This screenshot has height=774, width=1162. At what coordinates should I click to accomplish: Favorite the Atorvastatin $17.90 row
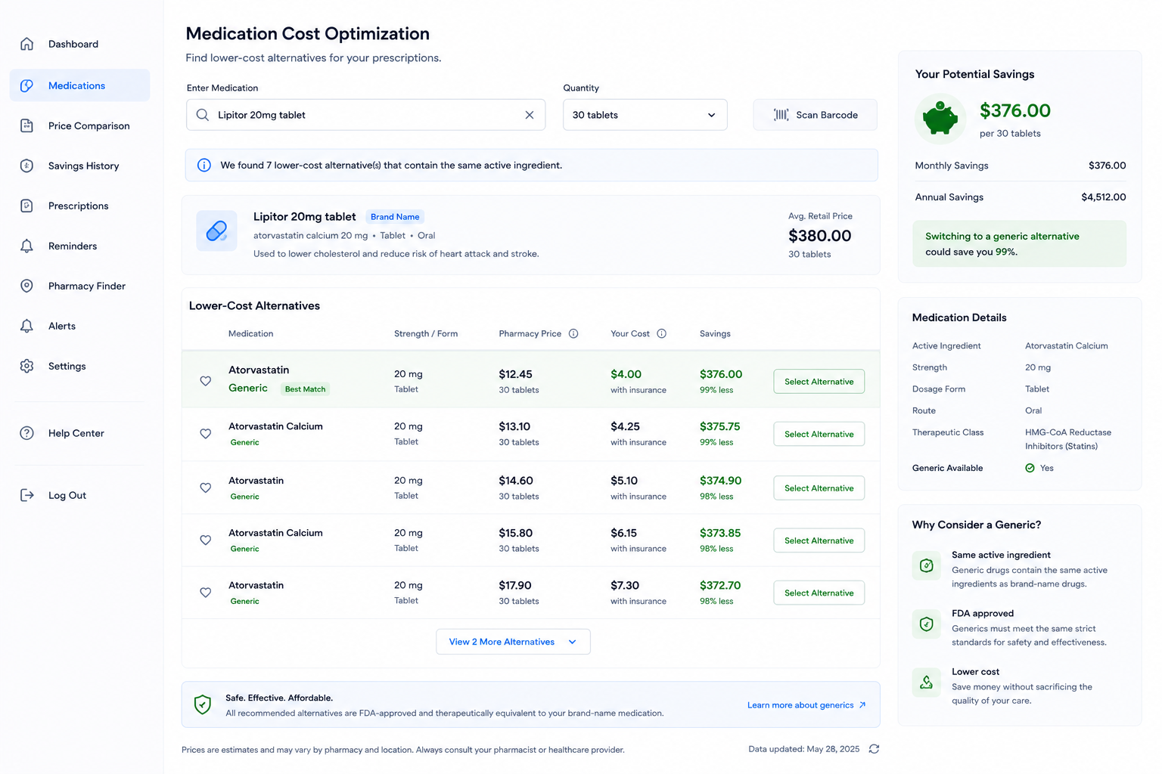tap(206, 593)
